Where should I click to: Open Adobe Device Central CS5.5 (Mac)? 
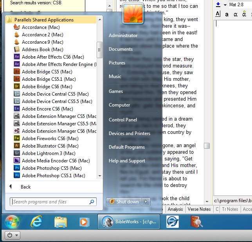(53, 101)
